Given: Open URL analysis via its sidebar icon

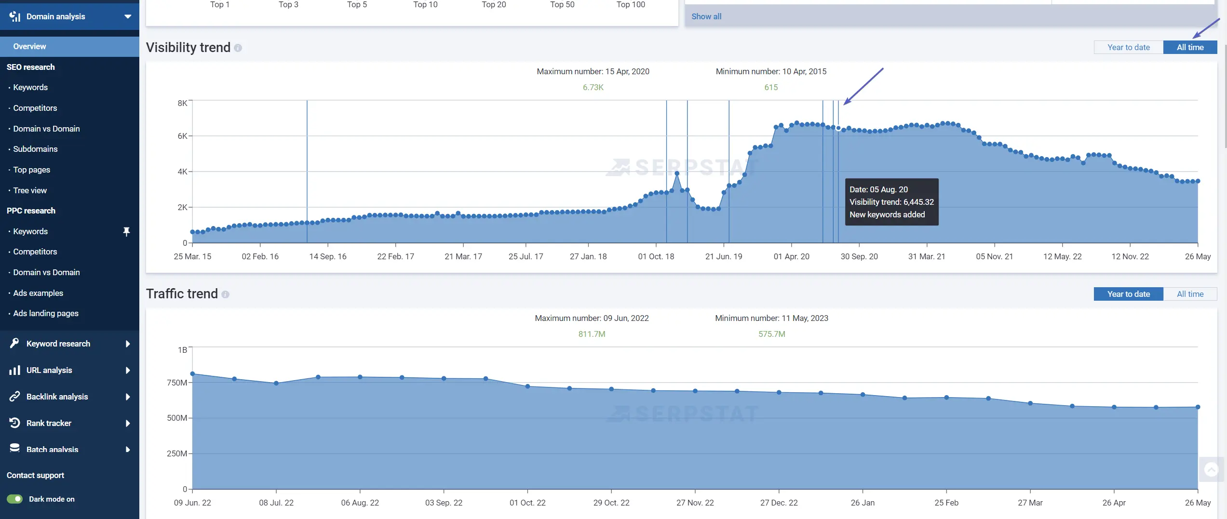Looking at the screenshot, I should (14, 370).
